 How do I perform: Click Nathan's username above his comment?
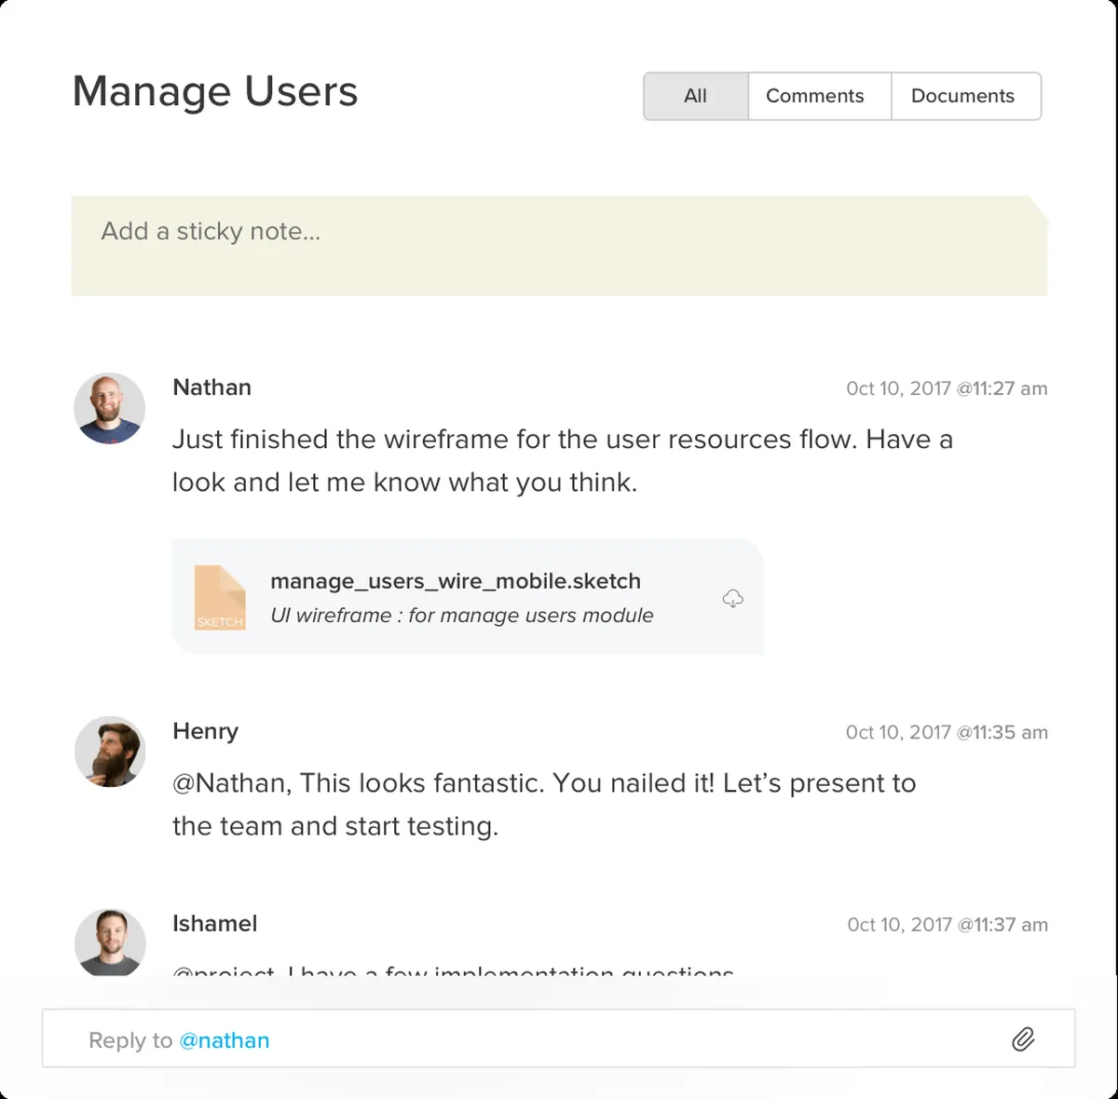(x=212, y=387)
